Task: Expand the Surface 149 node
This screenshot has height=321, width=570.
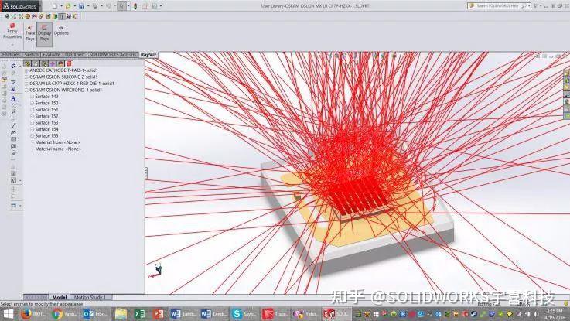Action: pyautogui.click(x=32, y=97)
